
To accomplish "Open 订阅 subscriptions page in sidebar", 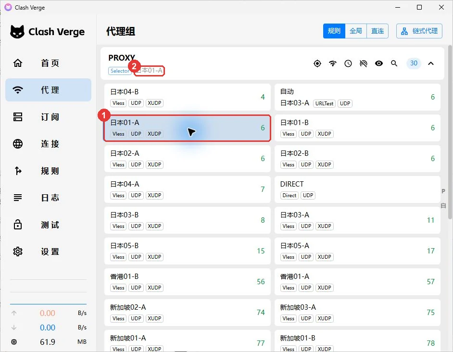I will [x=48, y=117].
